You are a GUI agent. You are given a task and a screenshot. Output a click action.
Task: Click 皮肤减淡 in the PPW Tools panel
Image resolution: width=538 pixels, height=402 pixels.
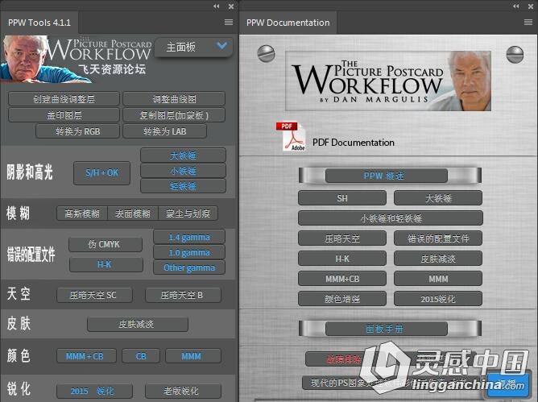point(138,325)
